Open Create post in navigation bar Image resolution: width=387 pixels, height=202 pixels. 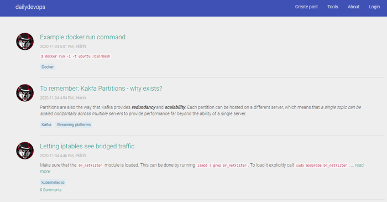[x=306, y=7]
